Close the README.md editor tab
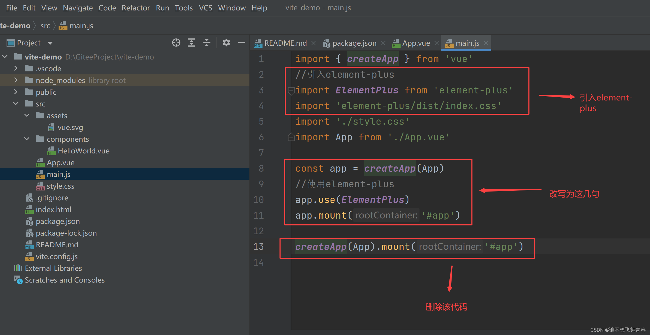The width and height of the screenshot is (650, 335). (x=313, y=43)
